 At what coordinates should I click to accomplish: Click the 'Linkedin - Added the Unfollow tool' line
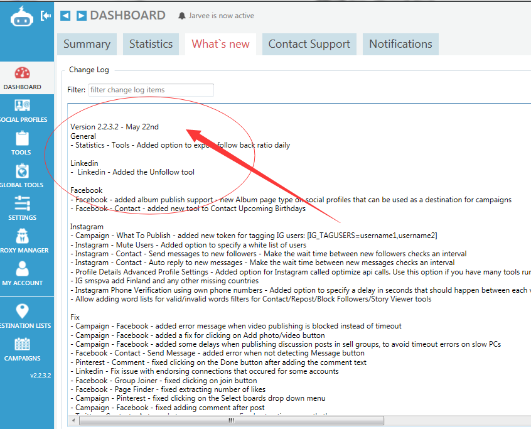pos(132,172)
